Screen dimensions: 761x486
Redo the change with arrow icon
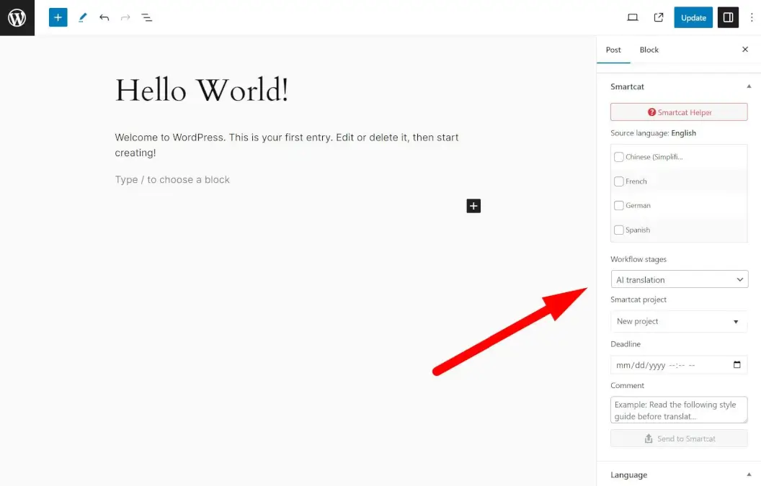(125, 18)
